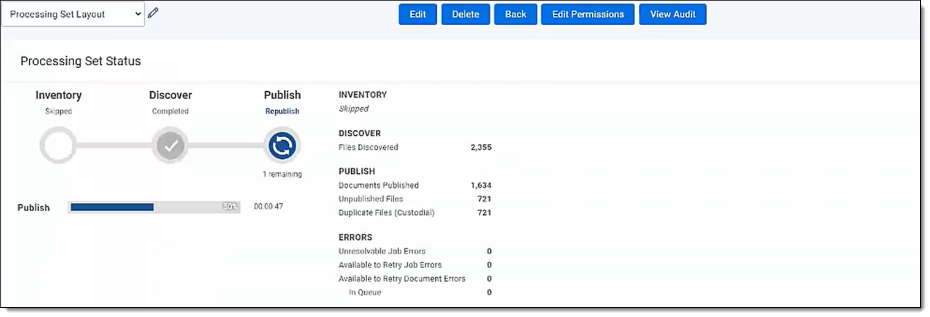Go back using the Back button
Viewport: 930px width, 317px height.
click(516, 15)
